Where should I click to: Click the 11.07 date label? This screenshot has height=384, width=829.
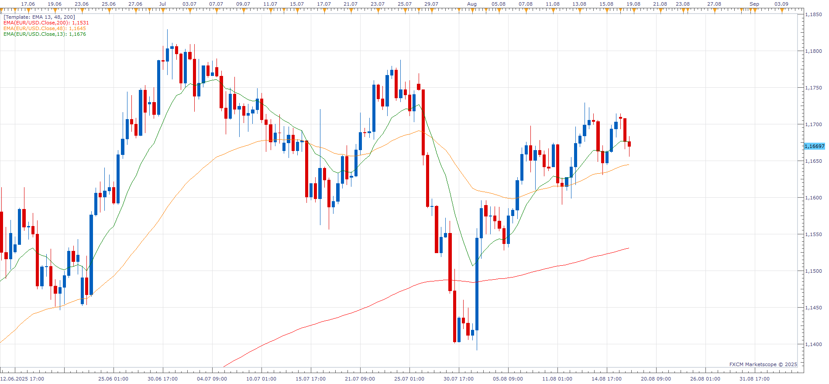coord(270,4)
